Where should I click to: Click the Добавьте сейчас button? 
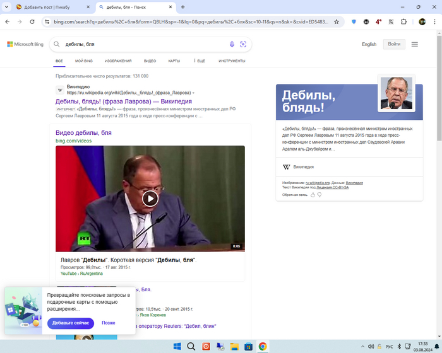(x=71, y=323)
